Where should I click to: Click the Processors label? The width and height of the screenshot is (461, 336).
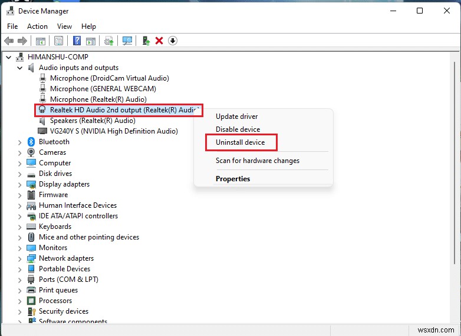tap(55, 301)
